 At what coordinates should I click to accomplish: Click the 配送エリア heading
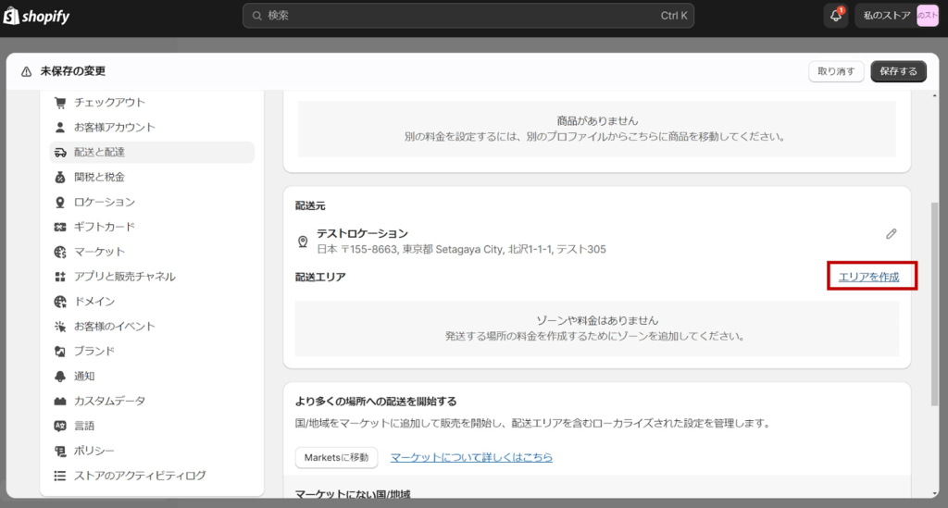click(320, 277)
